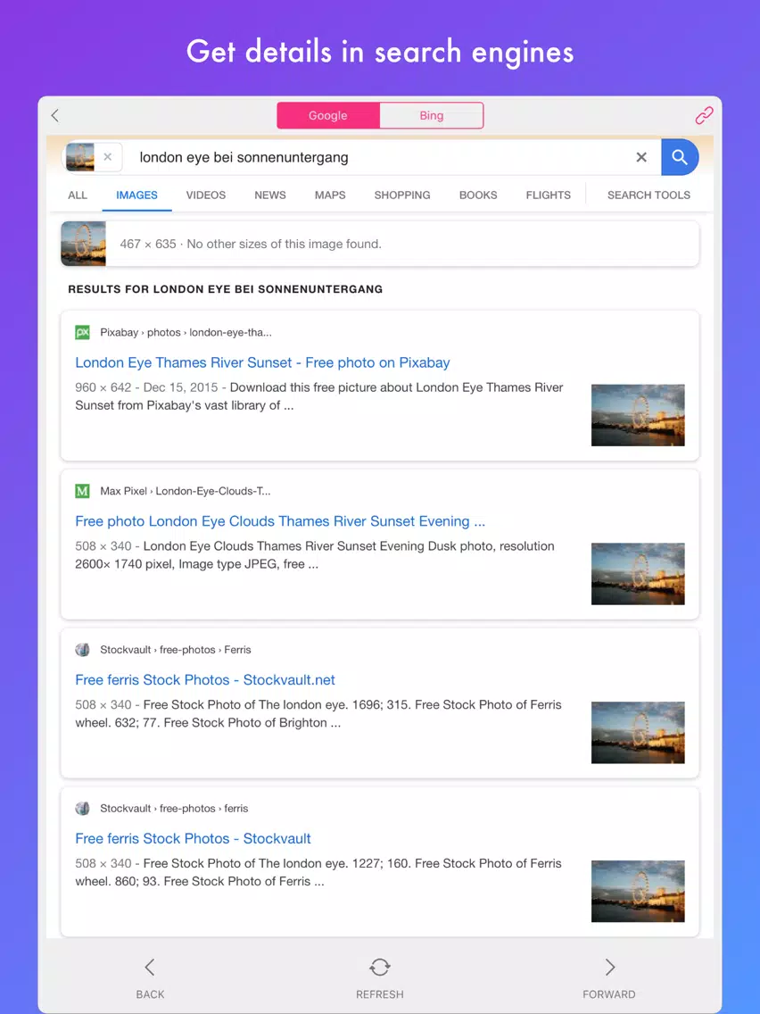This screenshot has width=760, height=1014.
Task: Open the IMAGES tab
Action: [137, 195]
